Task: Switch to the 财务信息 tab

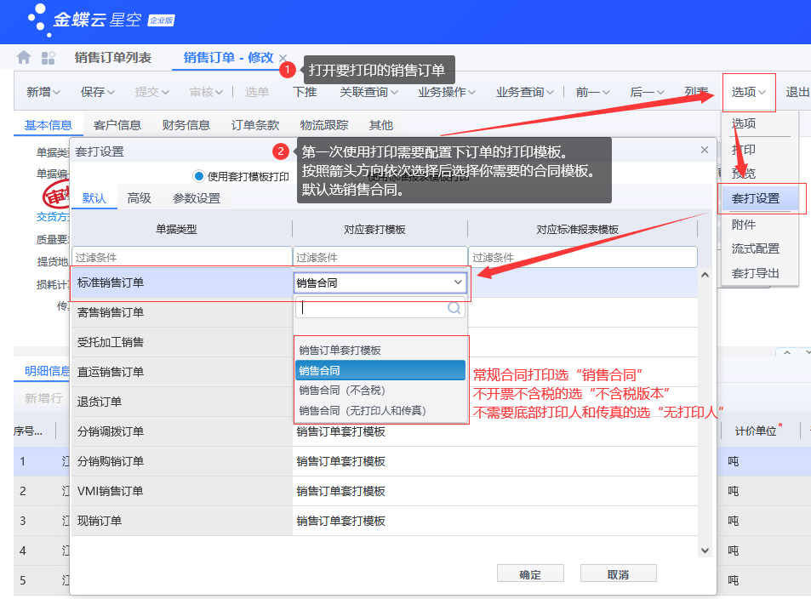Action: pyautogui.click(x=186, y=125)
